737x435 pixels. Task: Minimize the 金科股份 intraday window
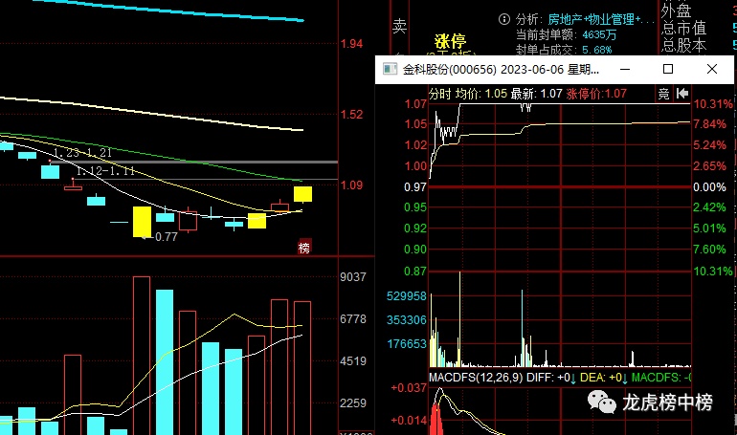(x=624, y=70)
